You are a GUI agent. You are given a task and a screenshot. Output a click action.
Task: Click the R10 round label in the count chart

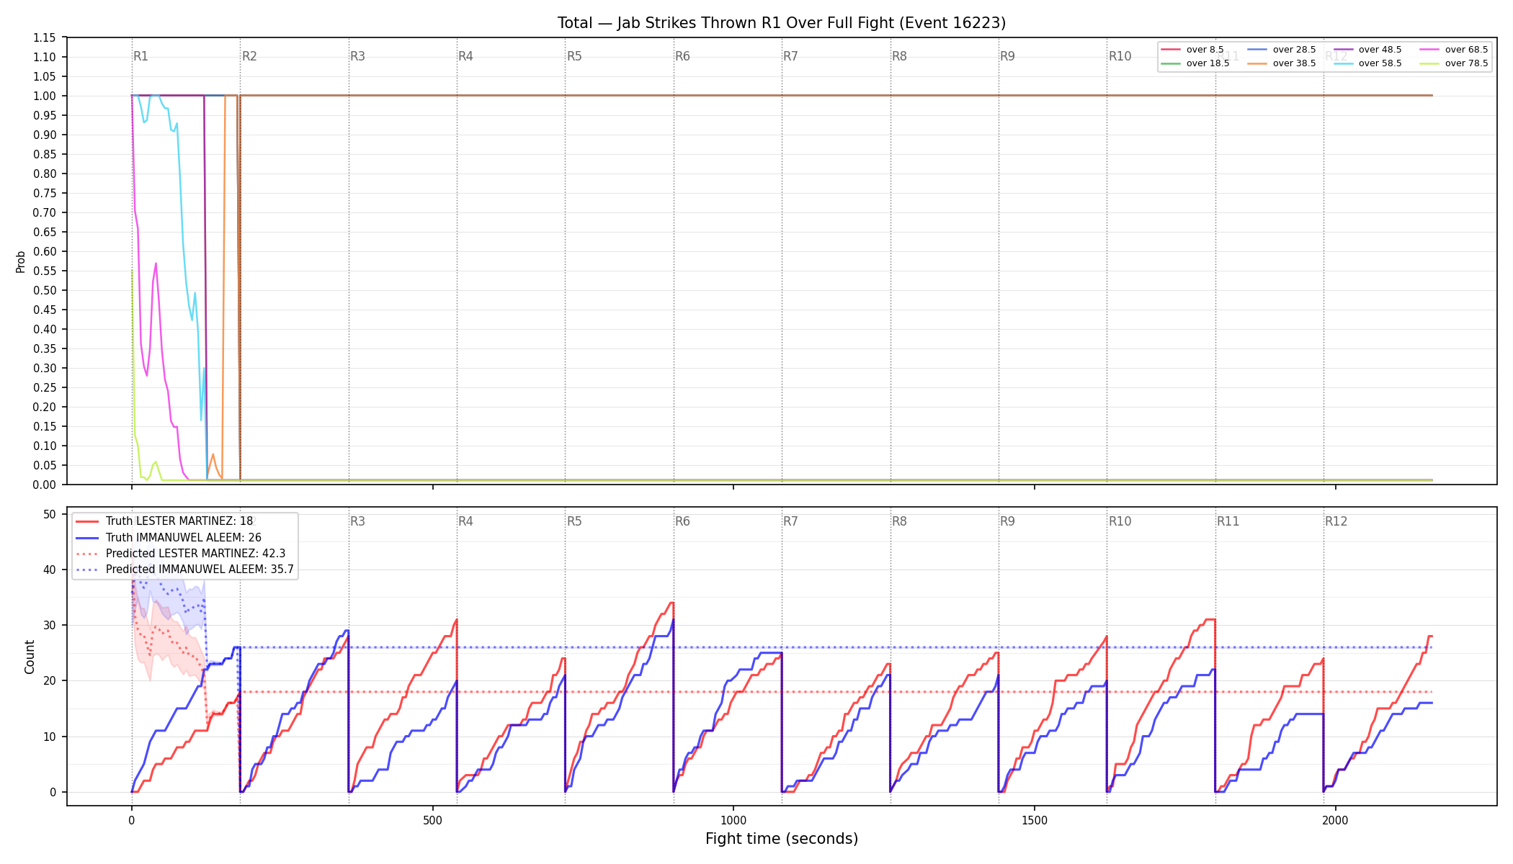click(1120, 521)
